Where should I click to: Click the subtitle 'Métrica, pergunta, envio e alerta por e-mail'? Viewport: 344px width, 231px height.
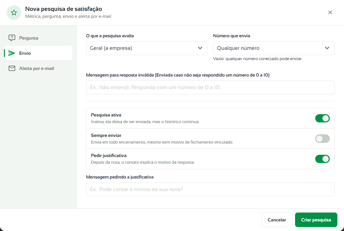pos(68,16)
